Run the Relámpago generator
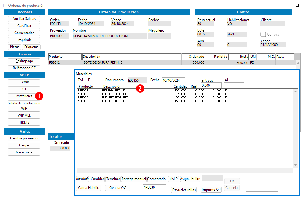 pos(24,61)
